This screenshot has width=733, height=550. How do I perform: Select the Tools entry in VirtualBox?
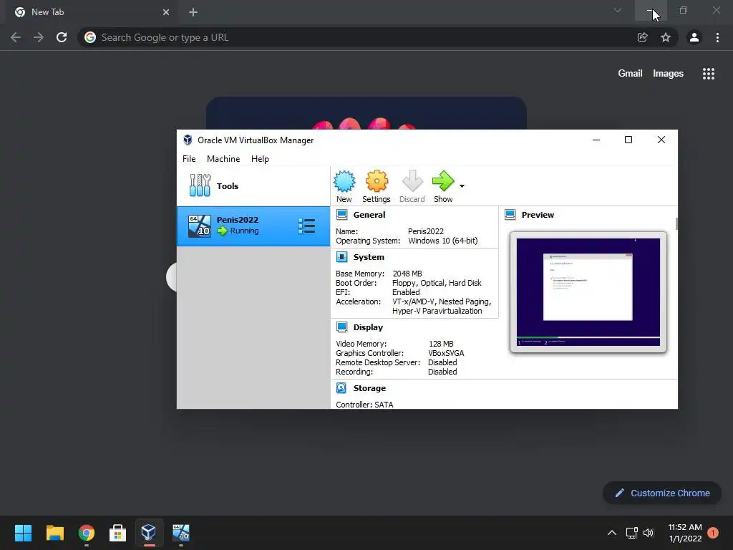(x=253, y=185)
